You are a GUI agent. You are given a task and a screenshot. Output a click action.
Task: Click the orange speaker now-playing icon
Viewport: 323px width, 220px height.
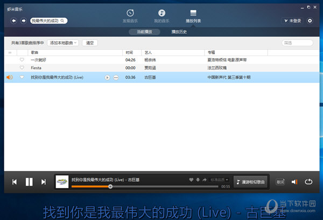(x=10, y=77)
